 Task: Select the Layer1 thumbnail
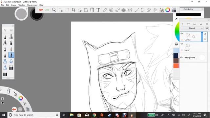187,46
